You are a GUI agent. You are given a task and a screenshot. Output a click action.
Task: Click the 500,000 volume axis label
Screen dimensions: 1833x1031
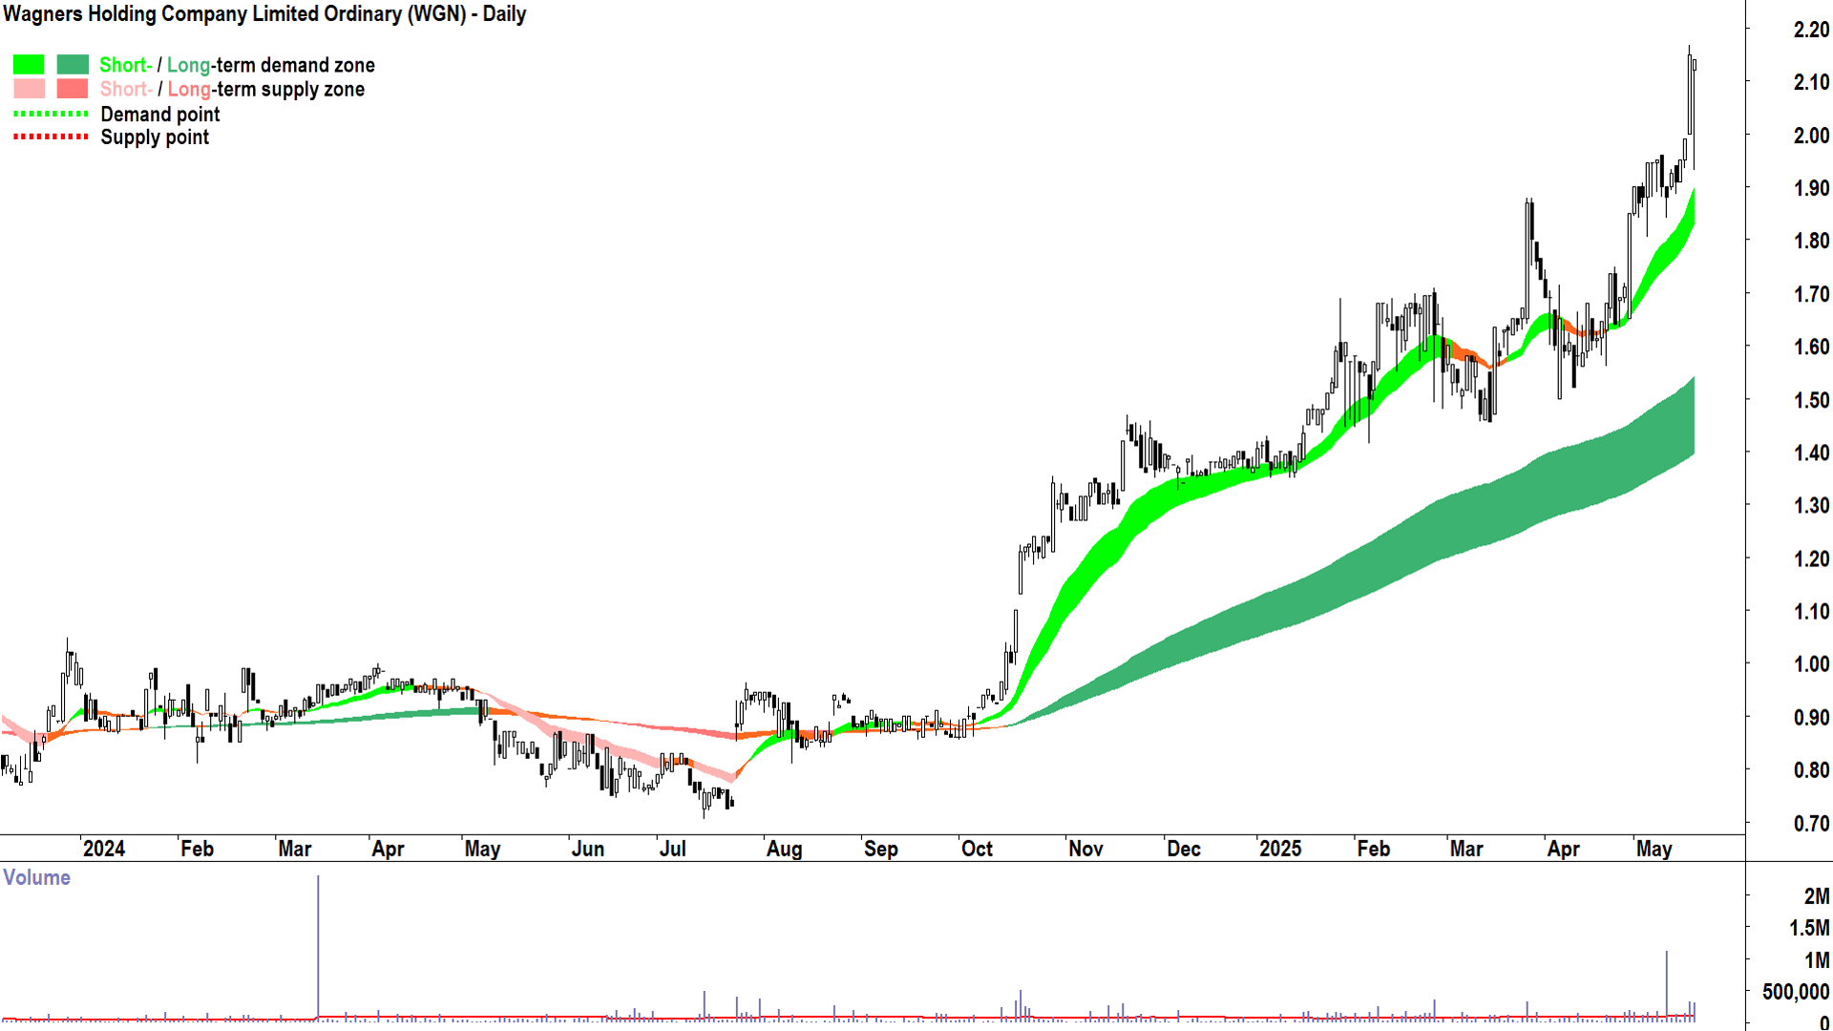1796,992
